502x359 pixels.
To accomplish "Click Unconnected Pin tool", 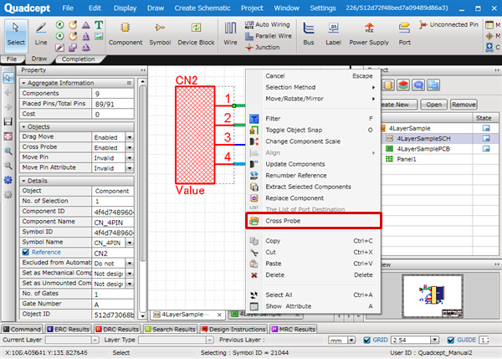I will click(x=448, y=24).
